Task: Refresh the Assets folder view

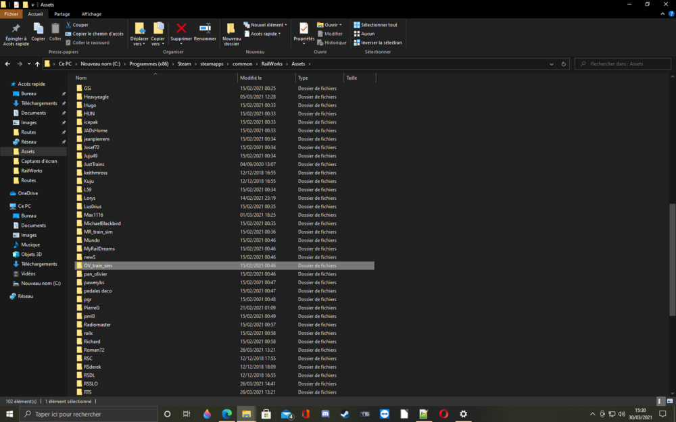Action: point(564,63)
